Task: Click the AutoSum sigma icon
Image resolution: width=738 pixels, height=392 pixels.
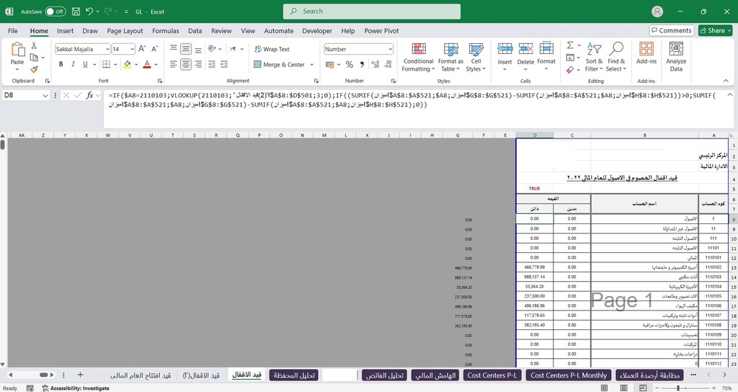Action: (570, 45)
